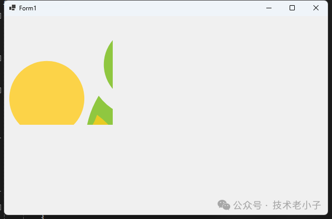Click the WeChat logo in the watermark
The height and width of the screenshot is (219, 332).
(x=224, y=205)
